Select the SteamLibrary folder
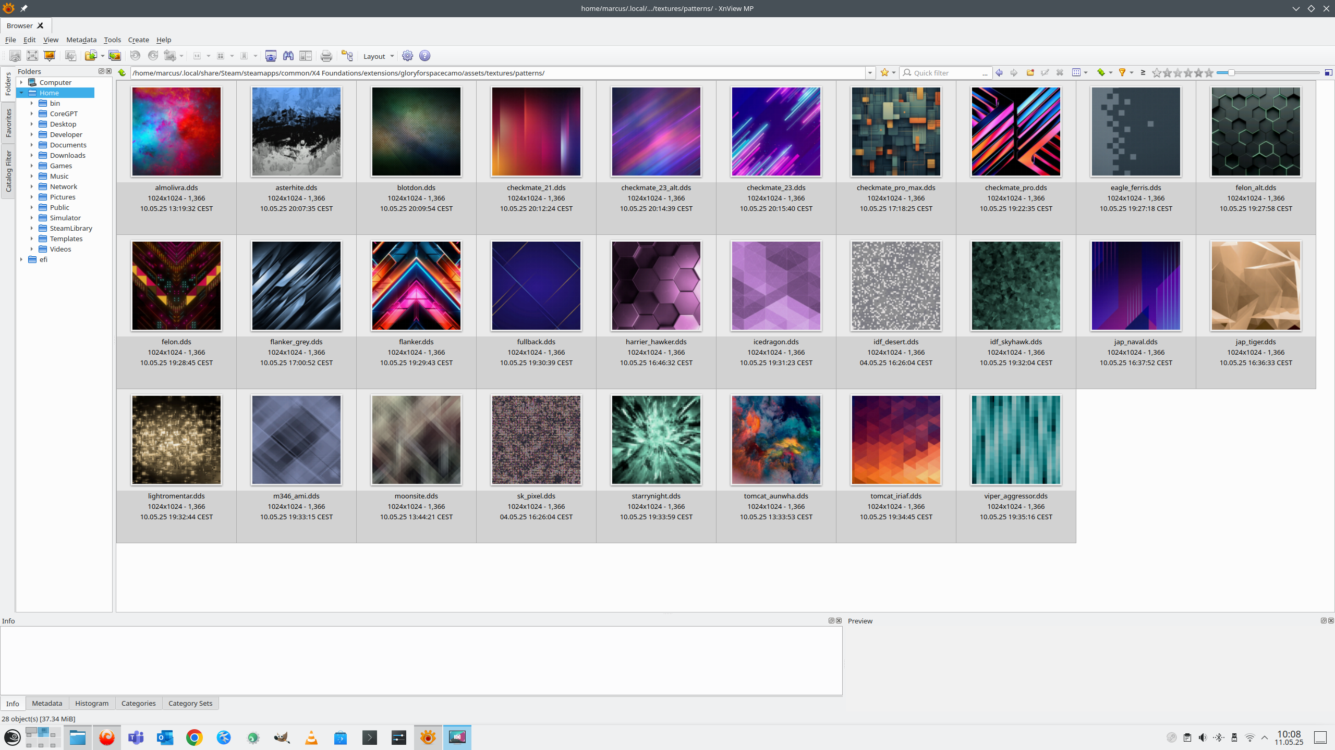1335x750 pixels. click(71, 228)
